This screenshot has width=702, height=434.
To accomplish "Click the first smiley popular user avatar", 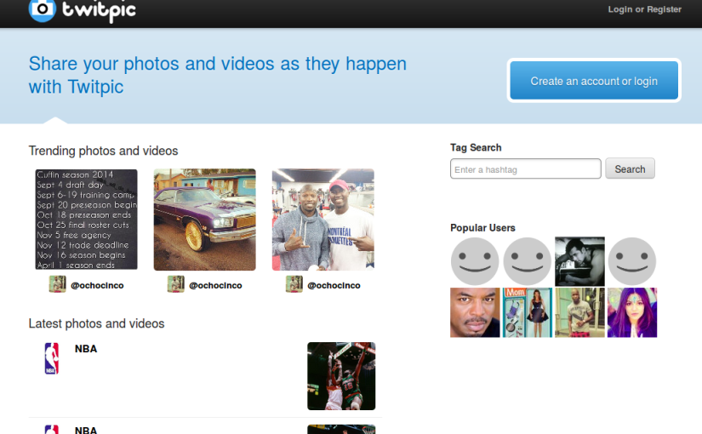I will point(475,261).
